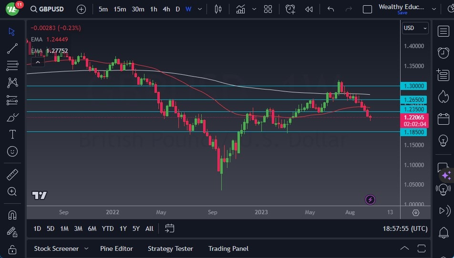Select the trend line drawing tool
454x258 pixels.
pyautogui.click(x=13, y=48)
